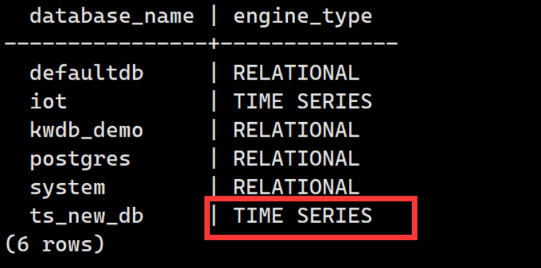
Task: Click RELATIONAL in the system row
Action: 296,188
